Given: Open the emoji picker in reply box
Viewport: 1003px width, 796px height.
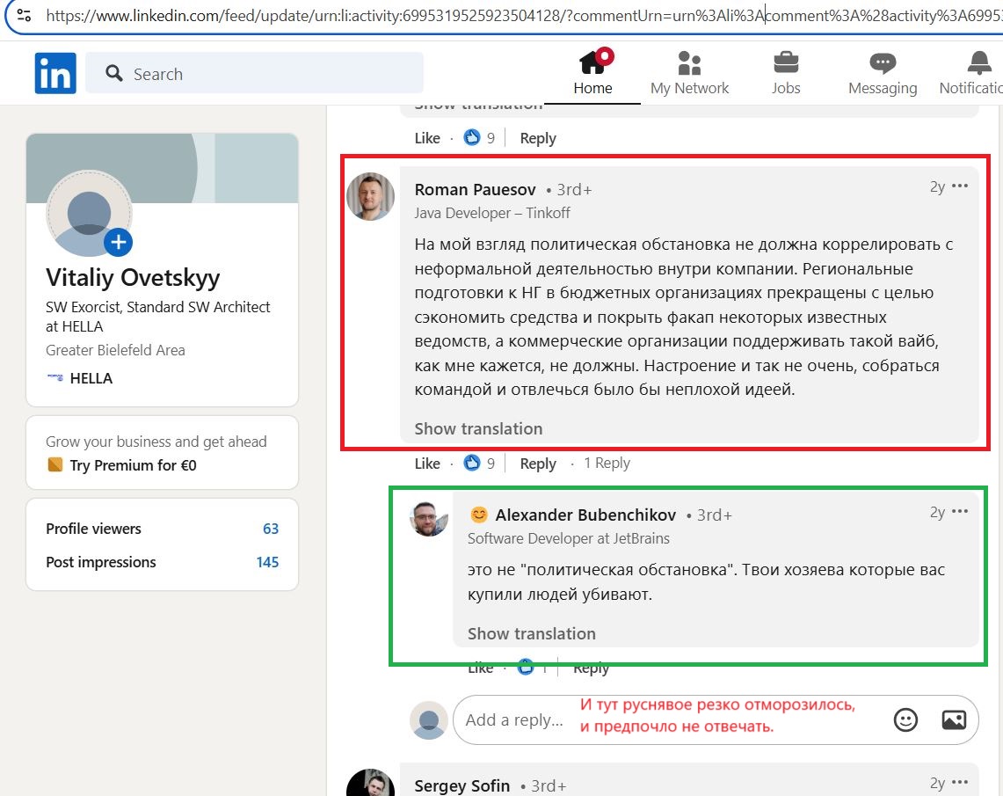Looking at the screenshot, I should tap(905, 719).
